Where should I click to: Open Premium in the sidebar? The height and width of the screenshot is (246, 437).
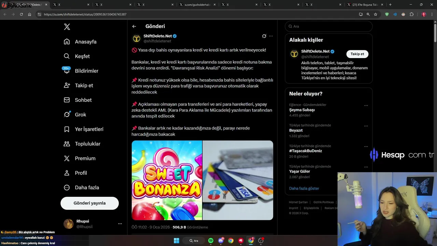[80, 158]
